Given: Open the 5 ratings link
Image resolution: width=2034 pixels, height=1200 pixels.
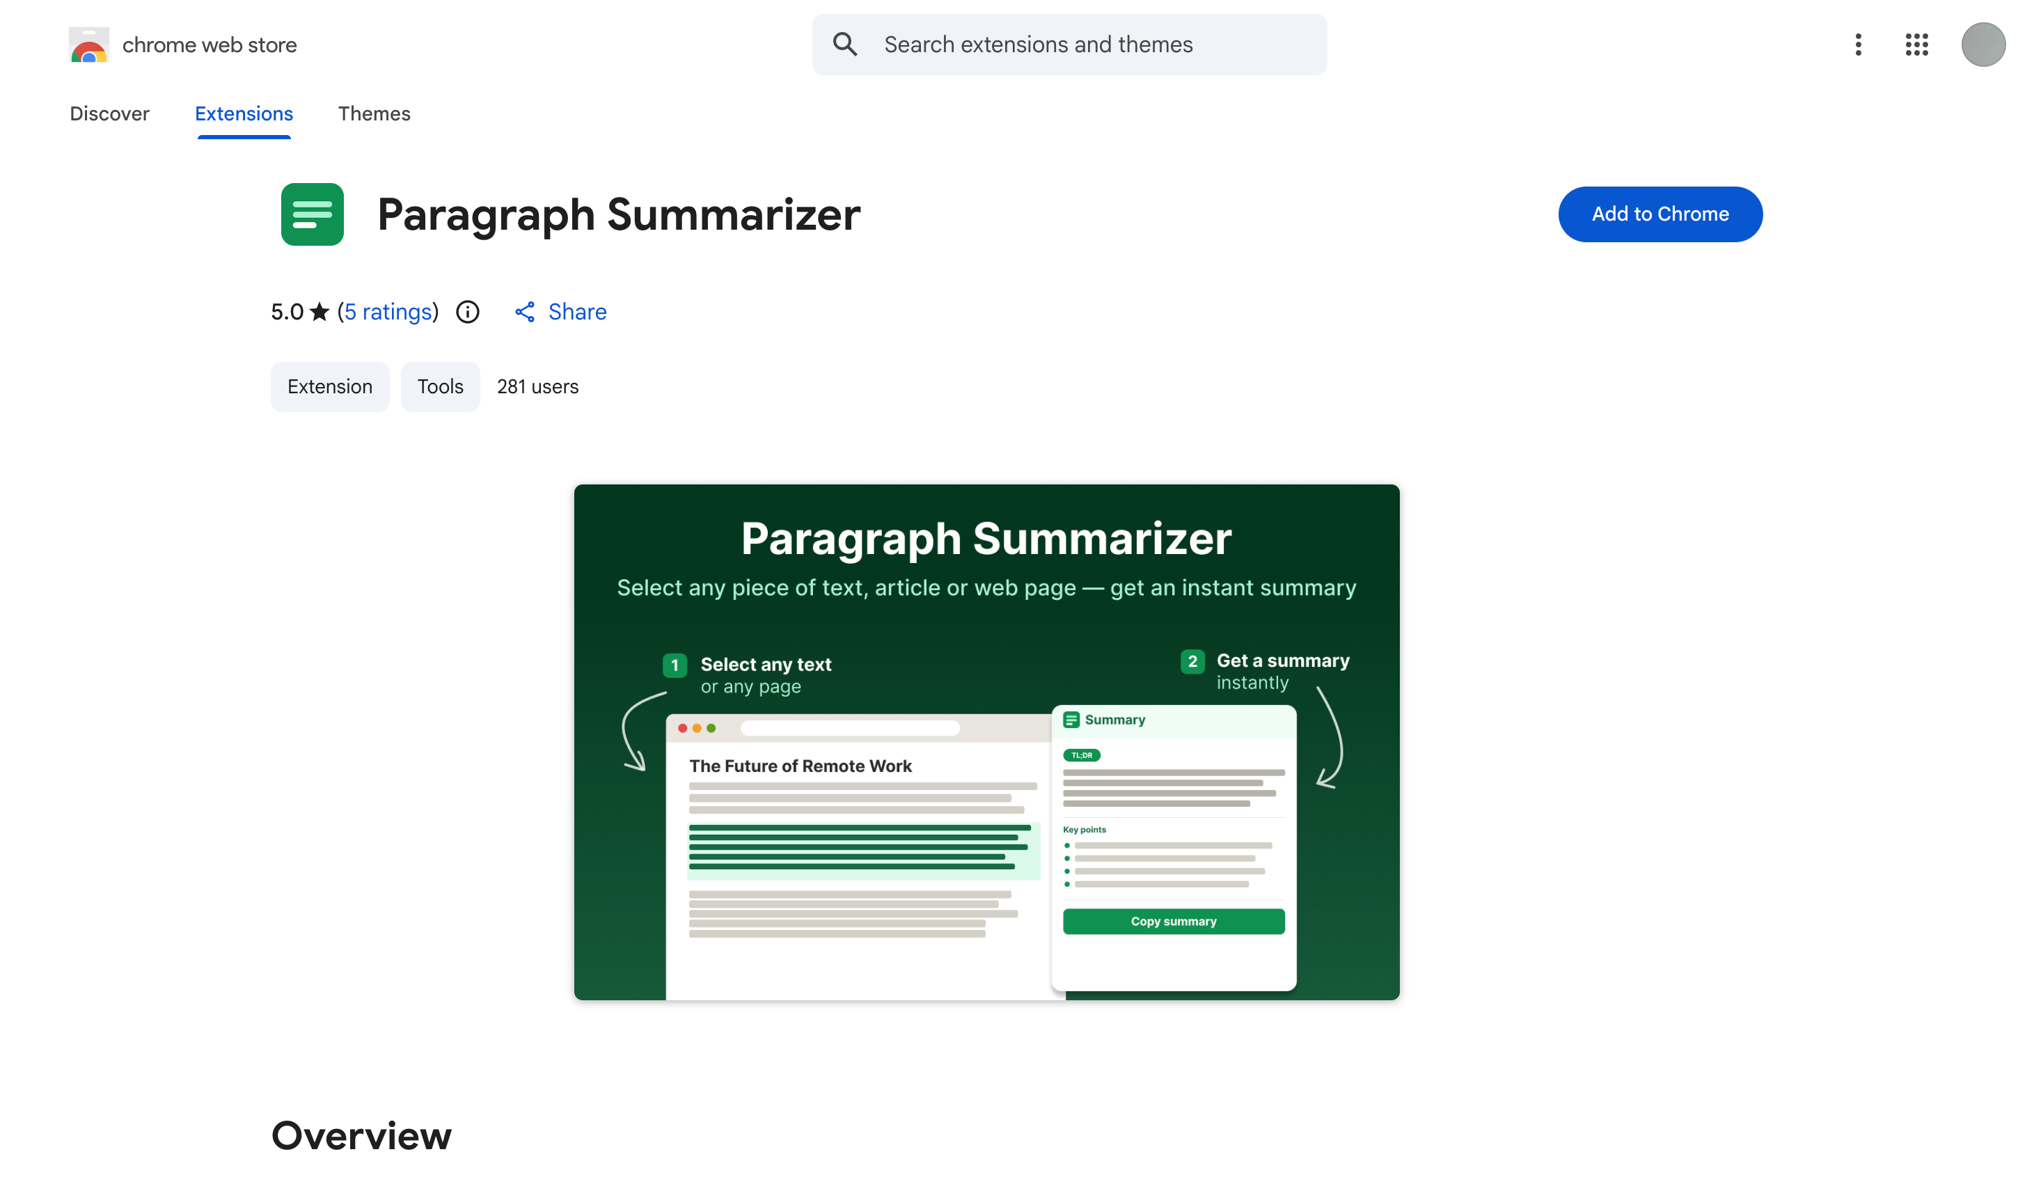Looking at the screenshot, I should [x=388, y=312].
